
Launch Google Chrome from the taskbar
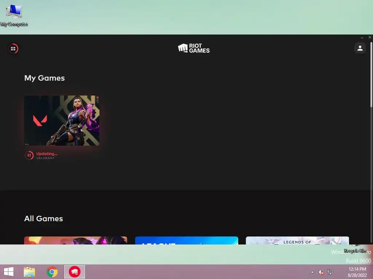(x=52, y=272)
